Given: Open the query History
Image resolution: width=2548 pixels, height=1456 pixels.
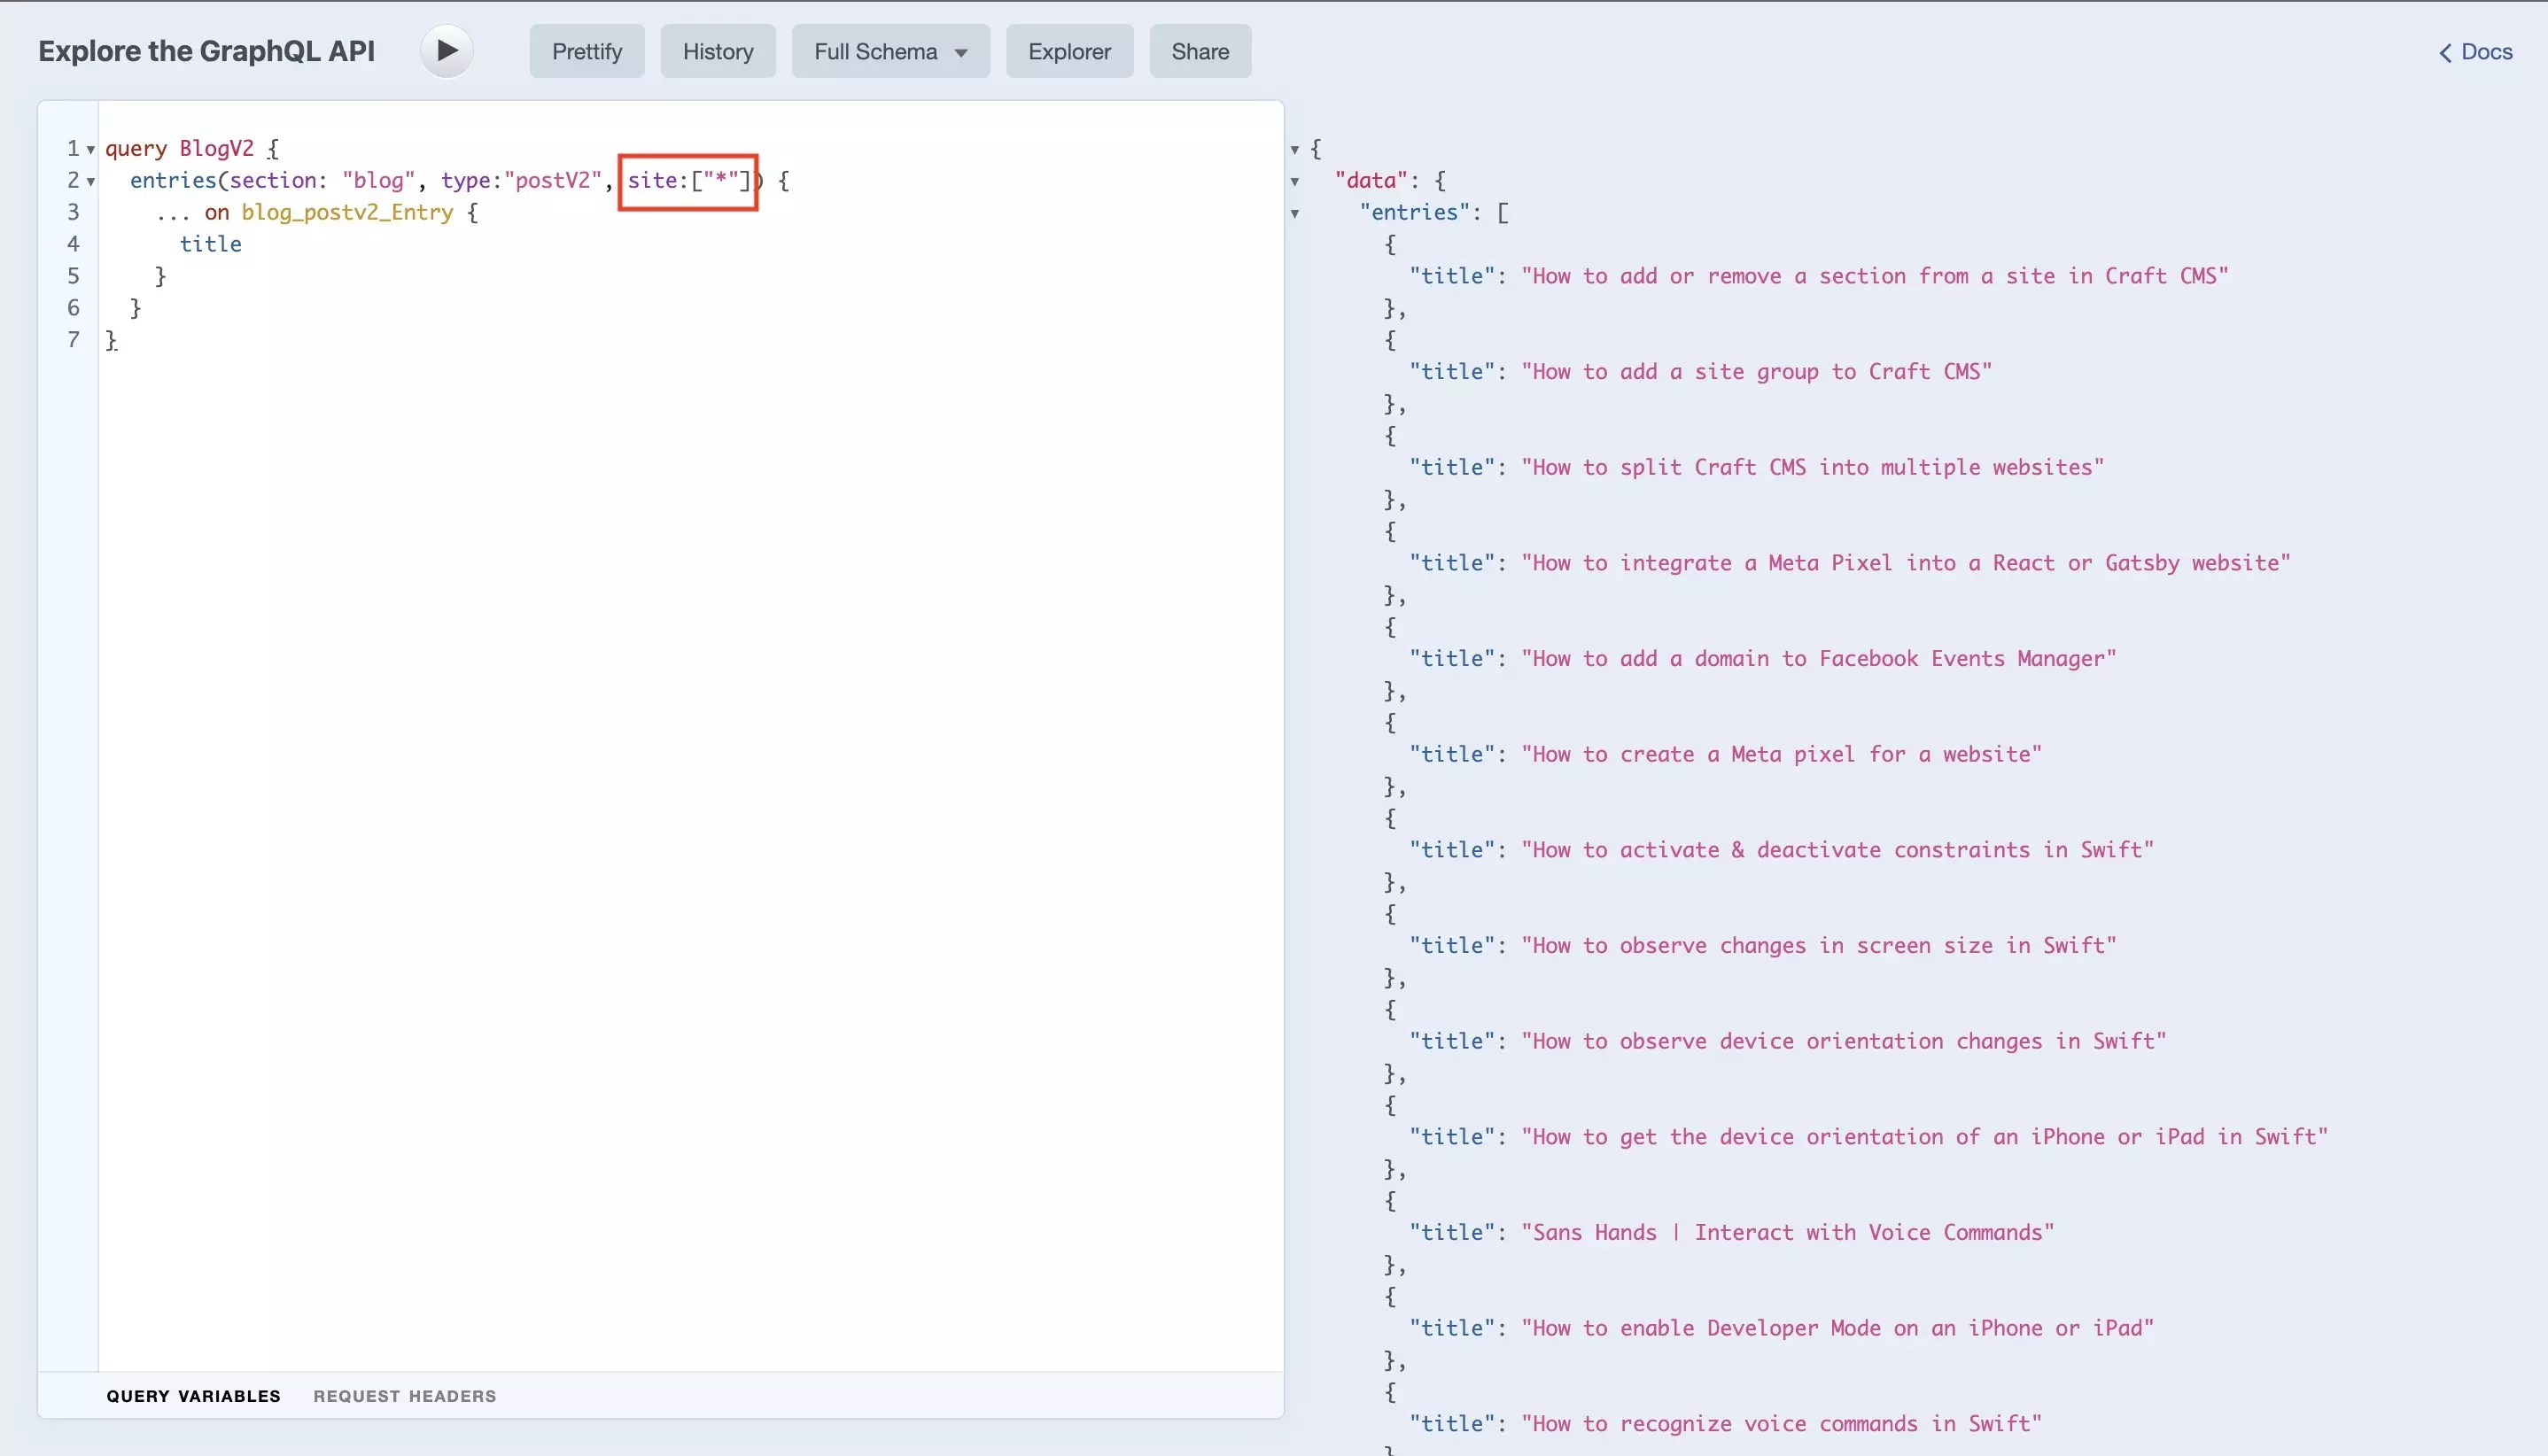Looking at the screenshot, I should (718, 50).
